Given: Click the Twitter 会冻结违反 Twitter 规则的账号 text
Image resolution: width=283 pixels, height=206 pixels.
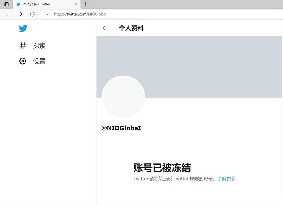Looking at the screenshot, I should pyautogui.click(x=174, y=179).
